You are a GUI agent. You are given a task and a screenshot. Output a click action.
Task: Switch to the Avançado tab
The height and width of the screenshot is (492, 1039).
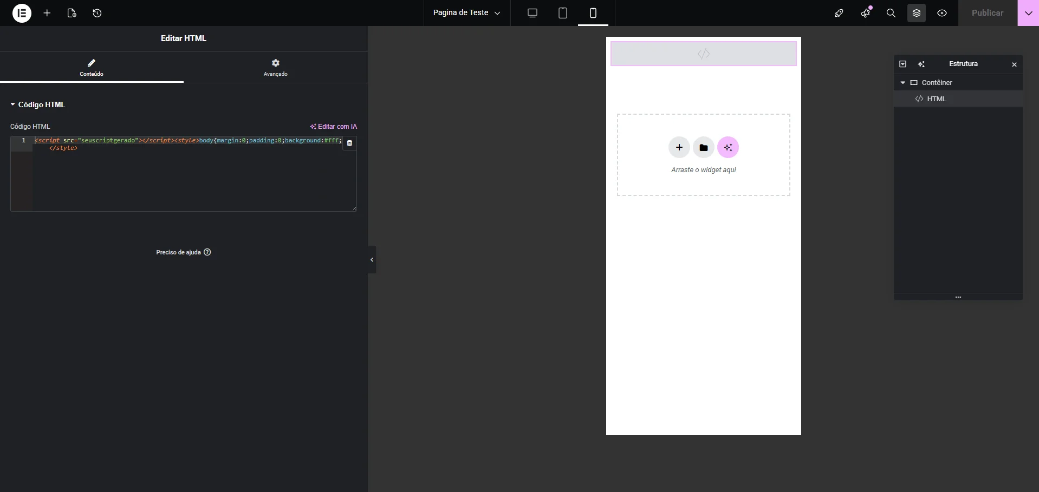click(x=275, y=67)
